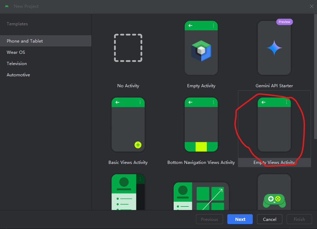Click the New Project title text

point(26,6)
